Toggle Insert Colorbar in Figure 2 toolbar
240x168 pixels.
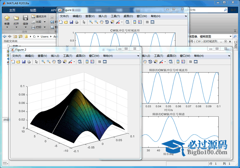click(x=87, y=62)
